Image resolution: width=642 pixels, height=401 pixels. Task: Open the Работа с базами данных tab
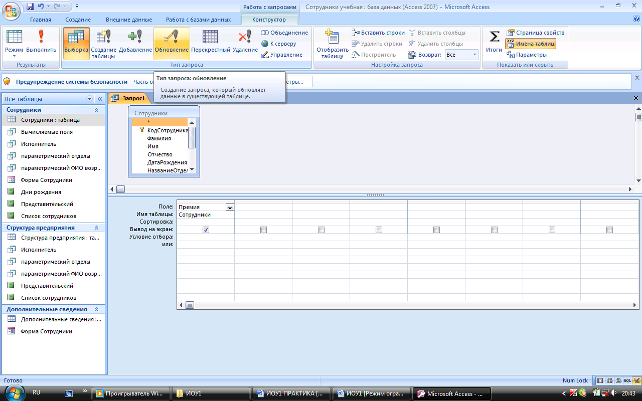(x=199, y=20)
